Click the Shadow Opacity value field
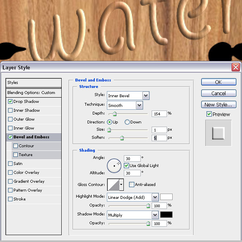The width and height of the screenshot is (242, 242). click(x=159, y=223)
